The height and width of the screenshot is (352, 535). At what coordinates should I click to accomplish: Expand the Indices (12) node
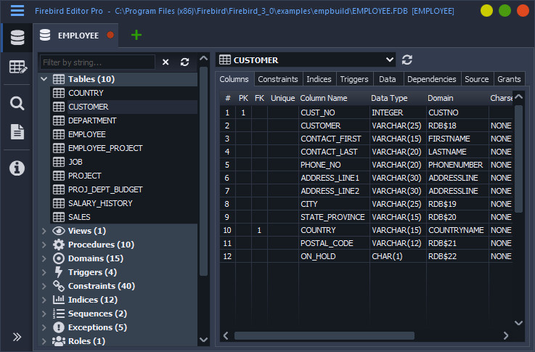(44, 300)
